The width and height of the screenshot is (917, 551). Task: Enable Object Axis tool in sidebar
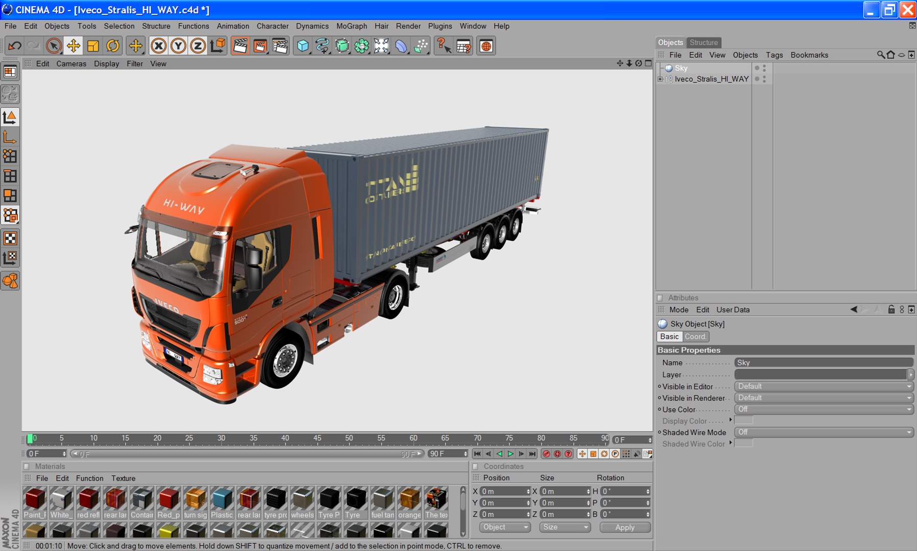[x=10, y=137]
